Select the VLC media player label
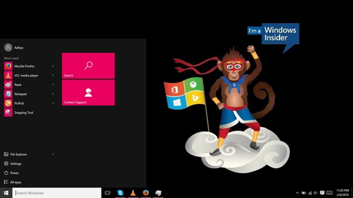Screen dimensions: 353x198 [26, 75]
